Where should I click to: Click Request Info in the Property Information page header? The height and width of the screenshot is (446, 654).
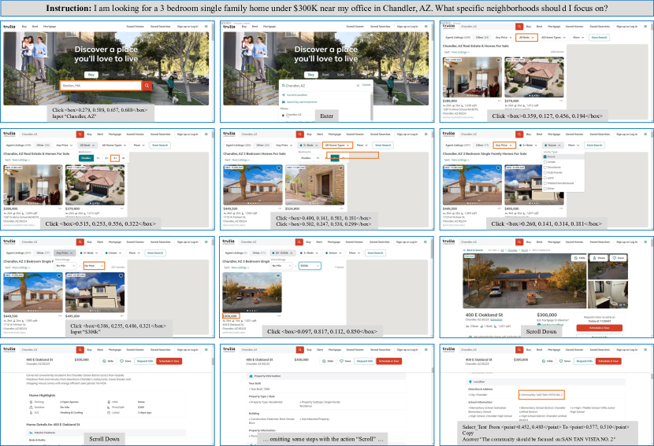[365, 361]
